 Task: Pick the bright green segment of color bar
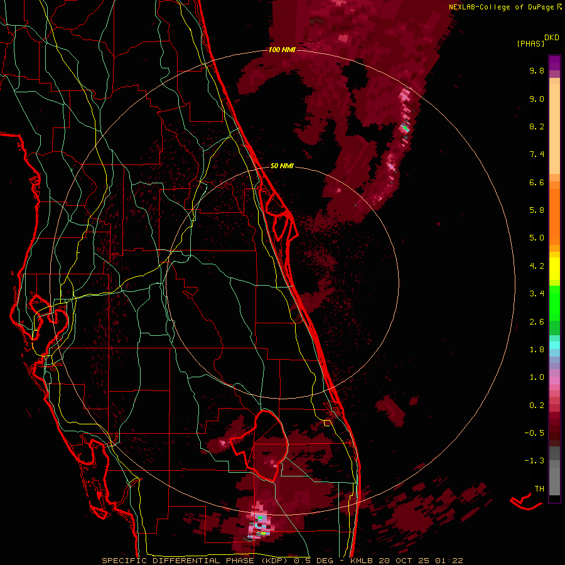tap(554, 303)
